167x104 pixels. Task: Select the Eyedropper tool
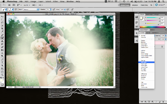click(x=2, y=31)
